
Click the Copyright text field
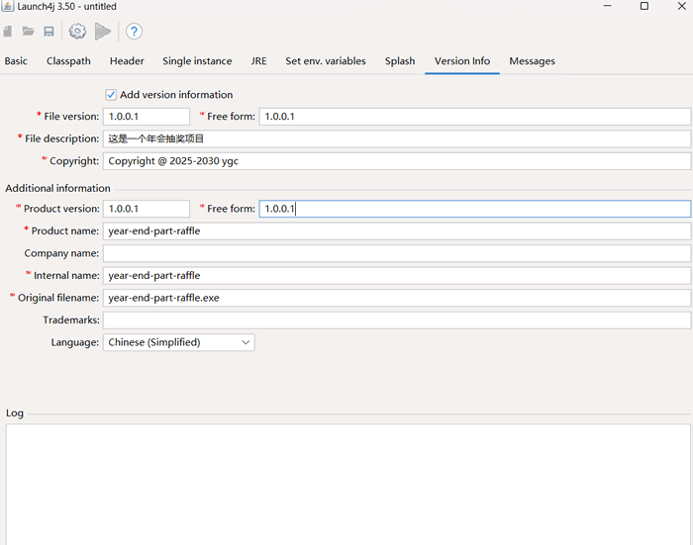[x=396, y=161]
